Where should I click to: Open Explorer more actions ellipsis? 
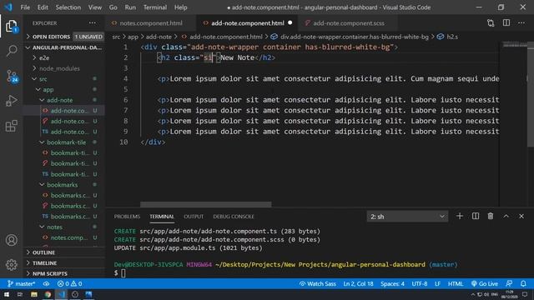93,23
